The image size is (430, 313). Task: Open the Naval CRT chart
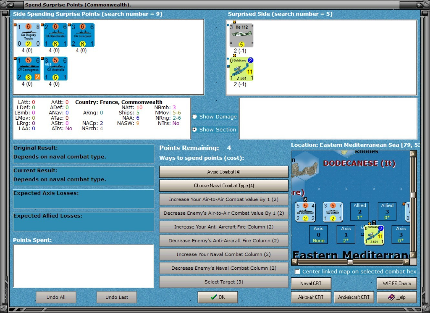(311, 283)
